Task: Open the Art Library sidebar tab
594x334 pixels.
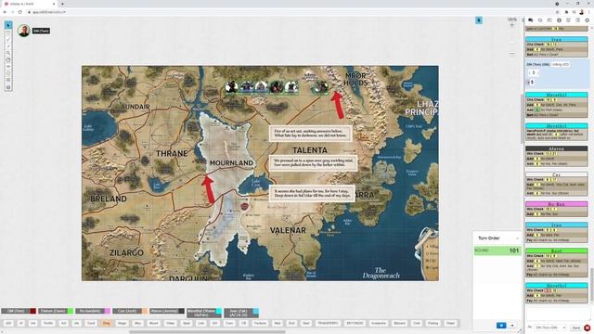Action: coord(540,20)
